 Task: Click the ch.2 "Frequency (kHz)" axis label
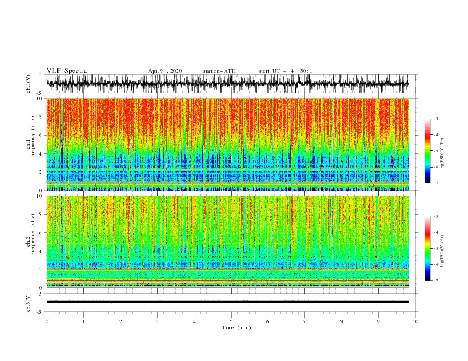[32, 234]
